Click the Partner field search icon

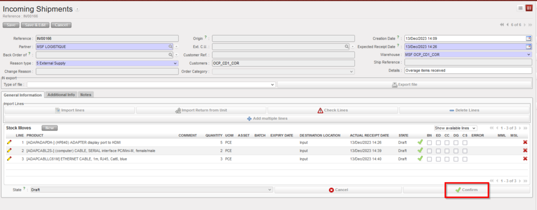170,46
